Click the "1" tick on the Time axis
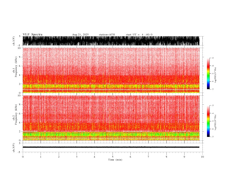Viewport: 228px width, 176px height. tap(41, 157)
